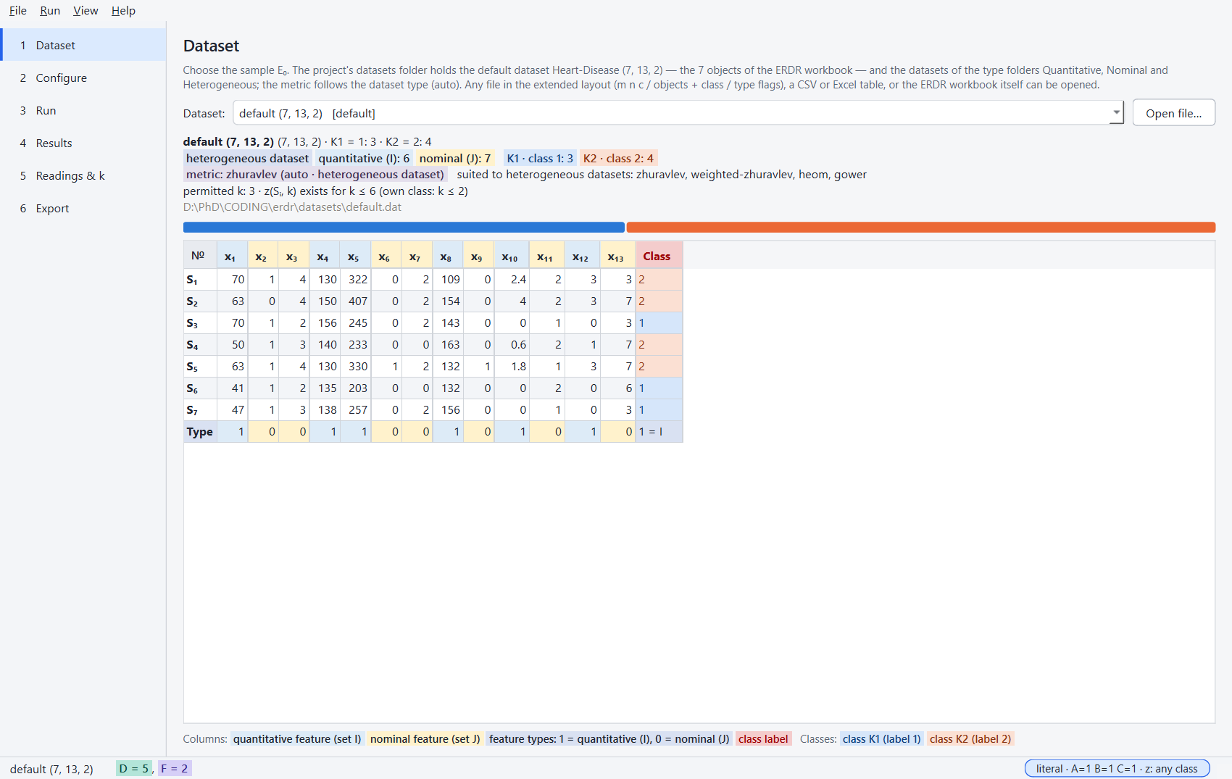This screenshot has height=779, width=1232.
Task: Select row header S₇
Action: point(200,410)
